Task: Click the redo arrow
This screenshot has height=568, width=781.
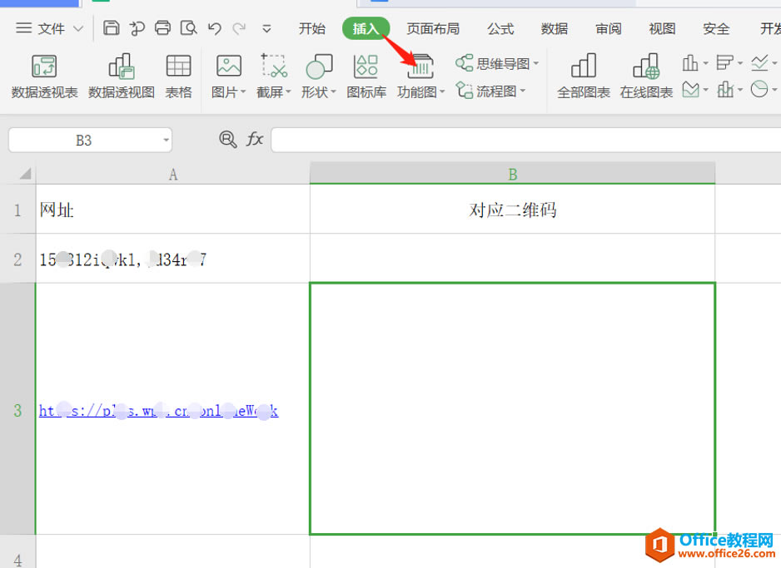Action: tap(240, 28)
